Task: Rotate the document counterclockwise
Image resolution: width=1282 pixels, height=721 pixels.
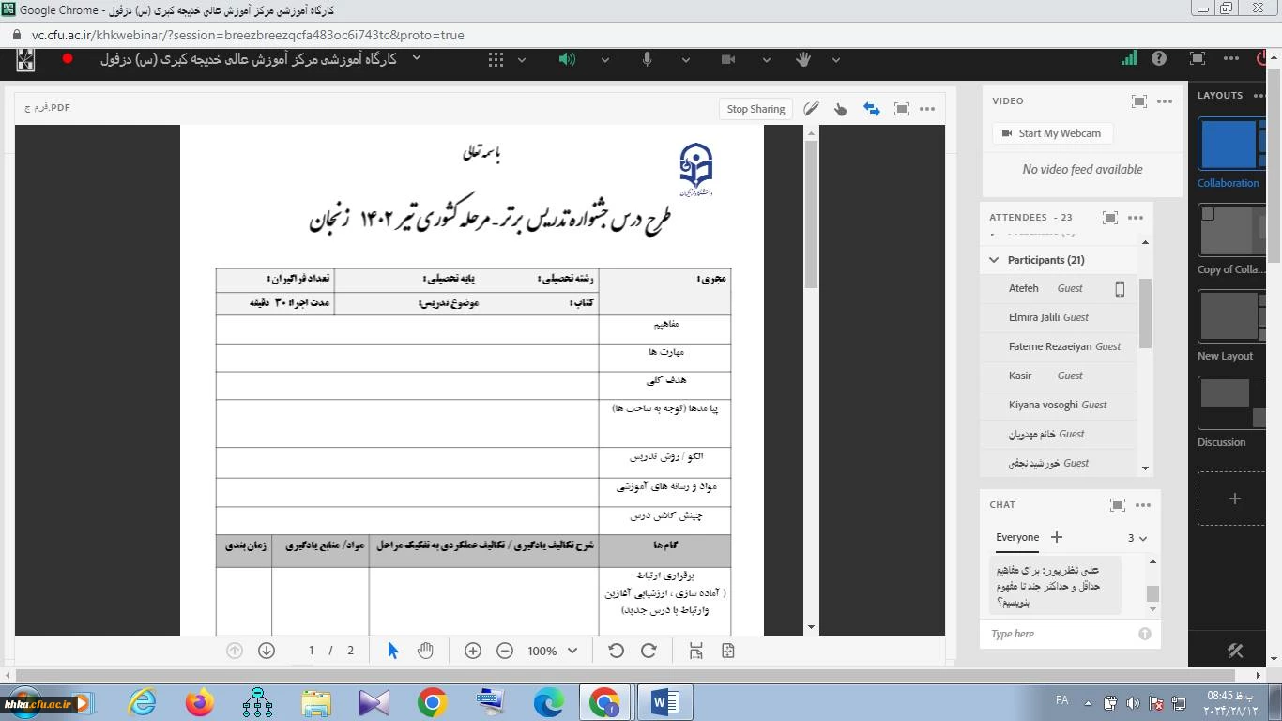Action: coord(616,651)
